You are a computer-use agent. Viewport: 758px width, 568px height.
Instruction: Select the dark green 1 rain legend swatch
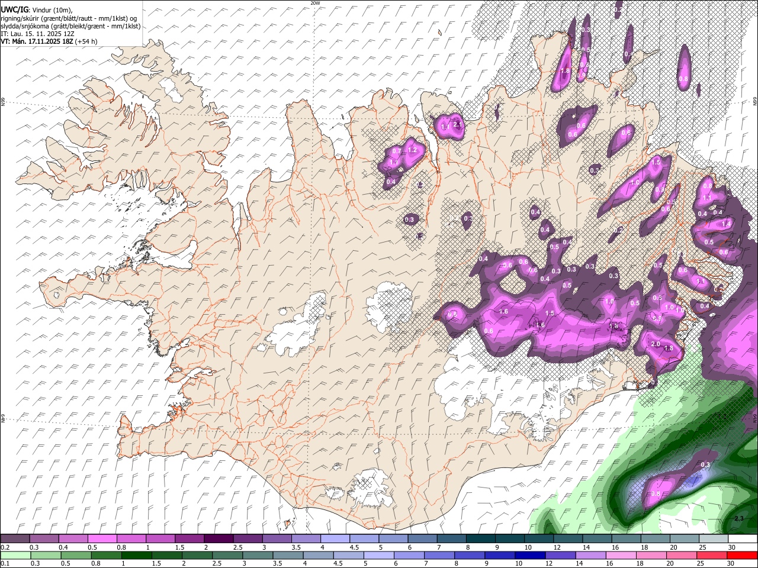[x=137, y=555]
